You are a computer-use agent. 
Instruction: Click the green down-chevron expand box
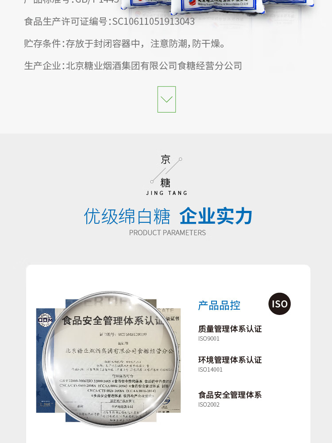tap(166, 99)
